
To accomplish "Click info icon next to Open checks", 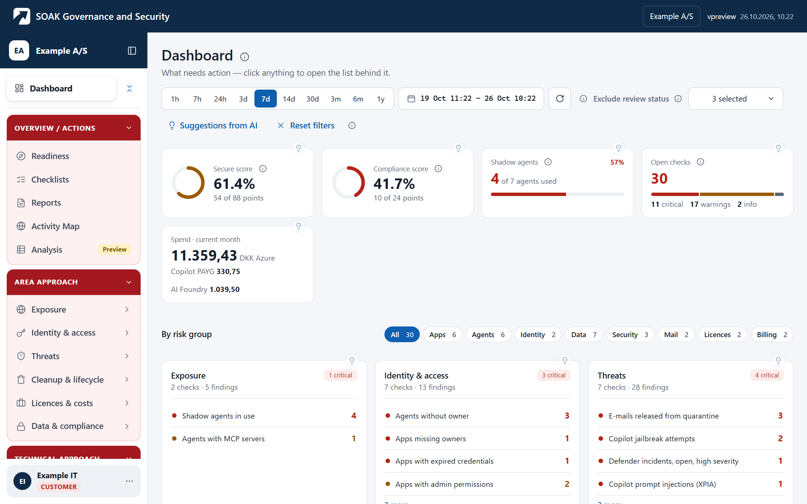I will 701,162.
